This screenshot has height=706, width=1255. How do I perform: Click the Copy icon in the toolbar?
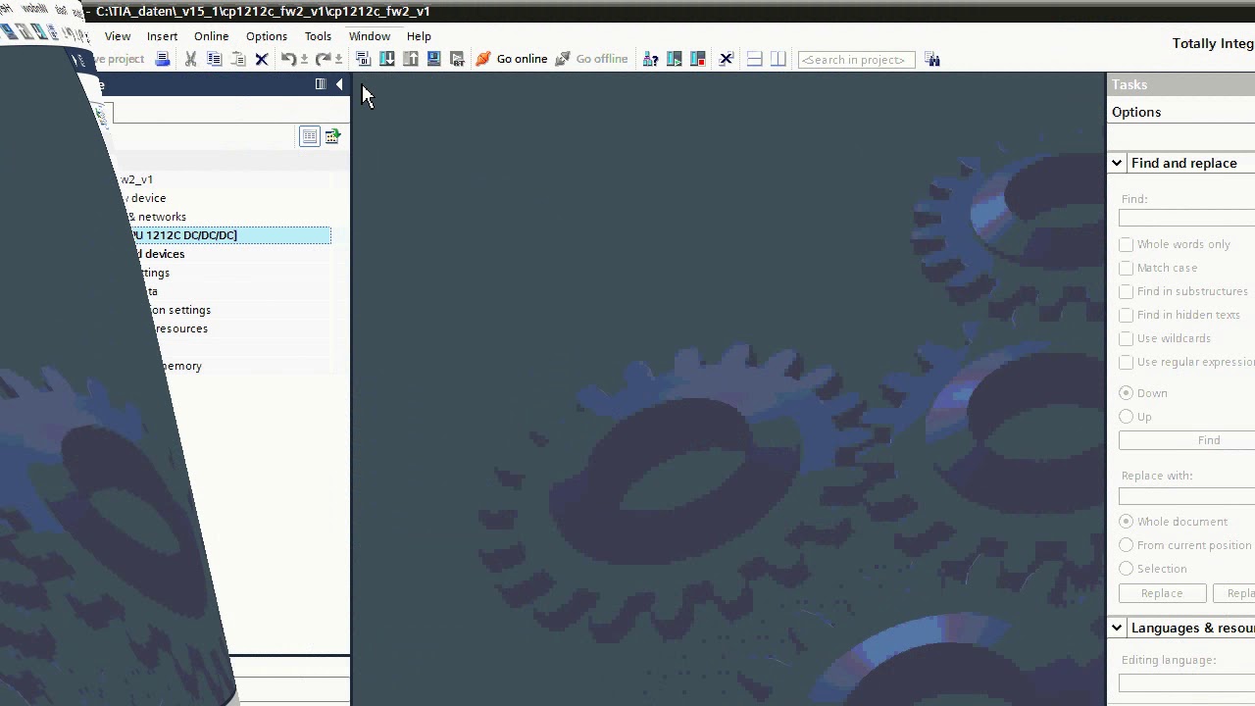coord(215,59)
